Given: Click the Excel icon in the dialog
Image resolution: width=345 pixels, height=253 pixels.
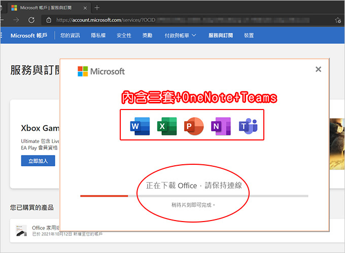Looking at the screenshot, I should [167, 126].
